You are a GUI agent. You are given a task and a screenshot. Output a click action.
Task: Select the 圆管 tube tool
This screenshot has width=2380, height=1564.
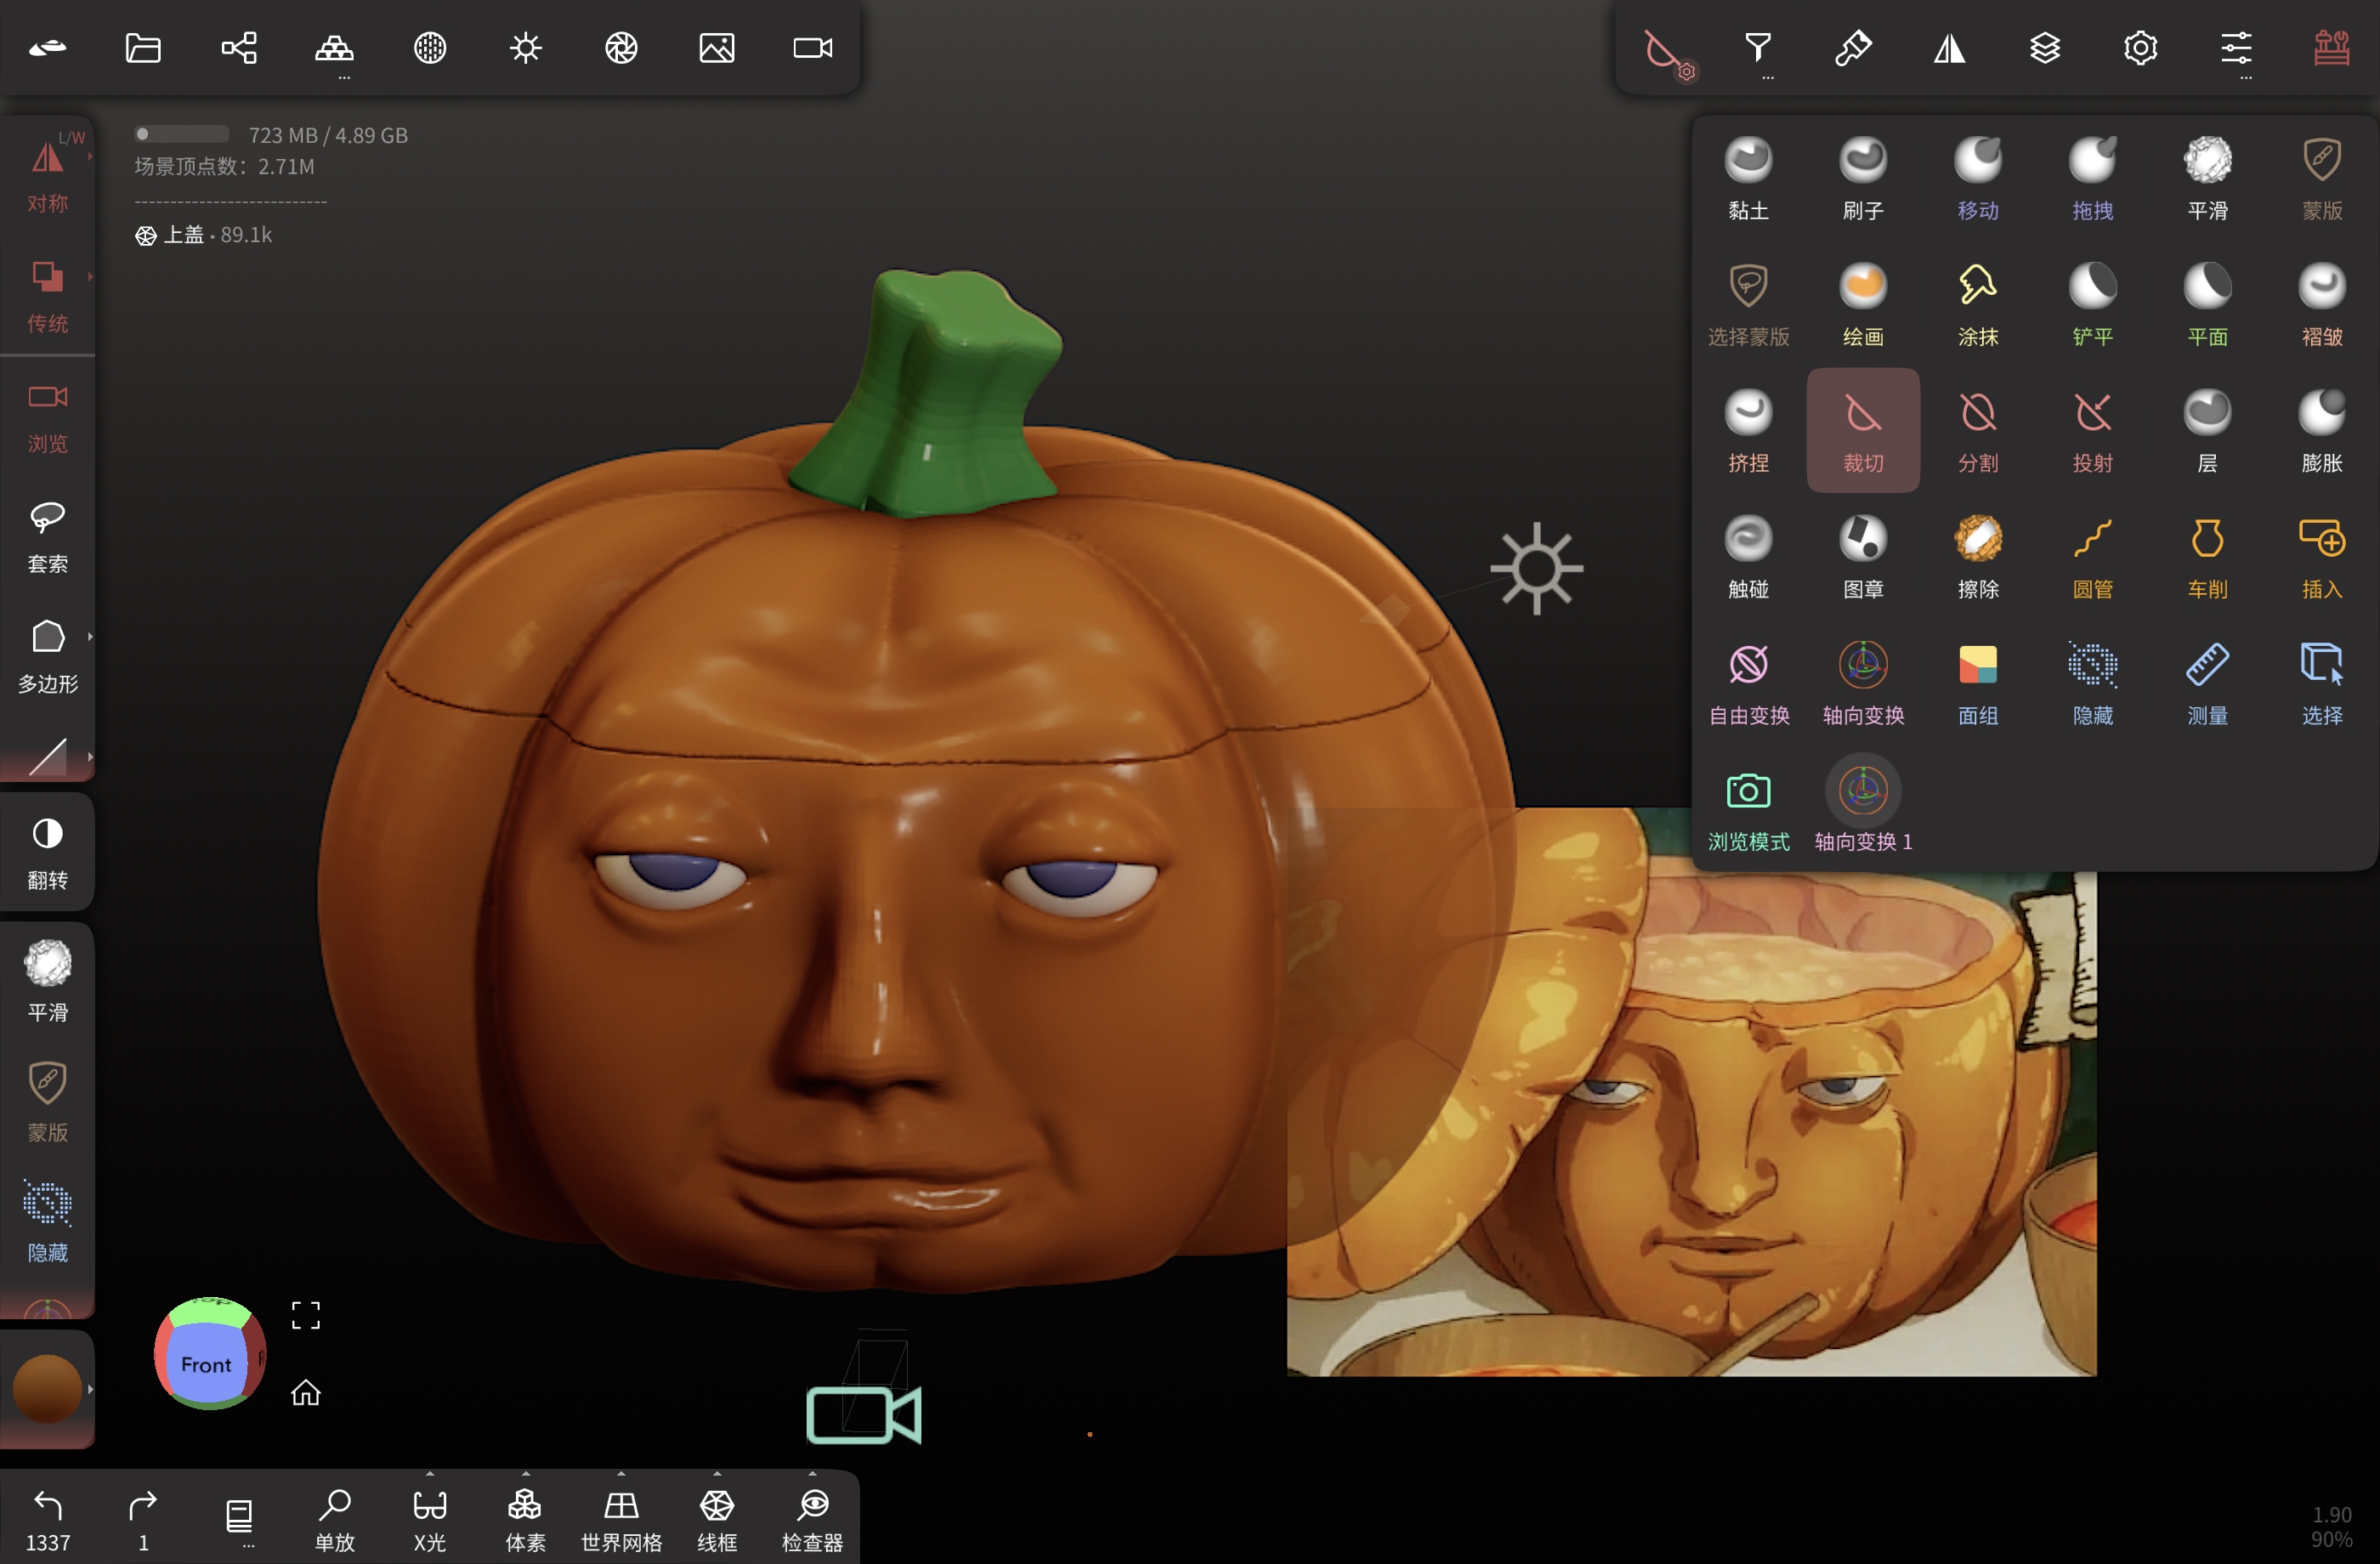(2092, 557)
